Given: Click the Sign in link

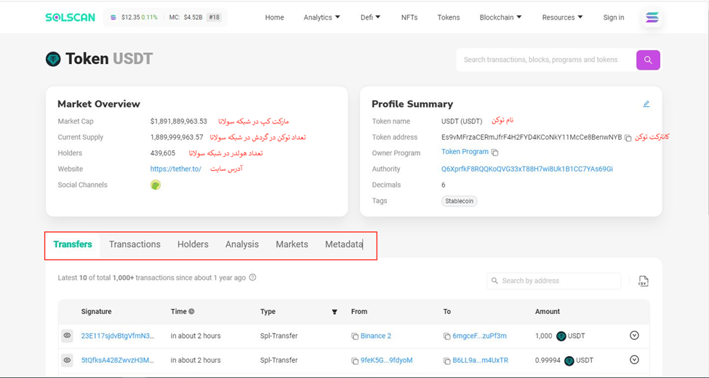Looking at the screenshot, I should tap(614, 17).
